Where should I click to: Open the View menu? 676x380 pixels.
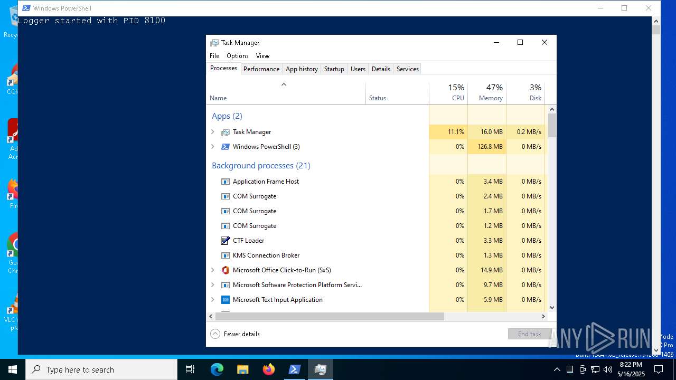[x=262, y=56]
